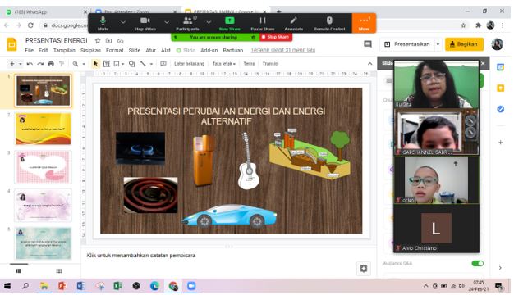This screenshot has height=295, width=514.
Task: Click the add new slide plus icon
Action: pos(12,63)
